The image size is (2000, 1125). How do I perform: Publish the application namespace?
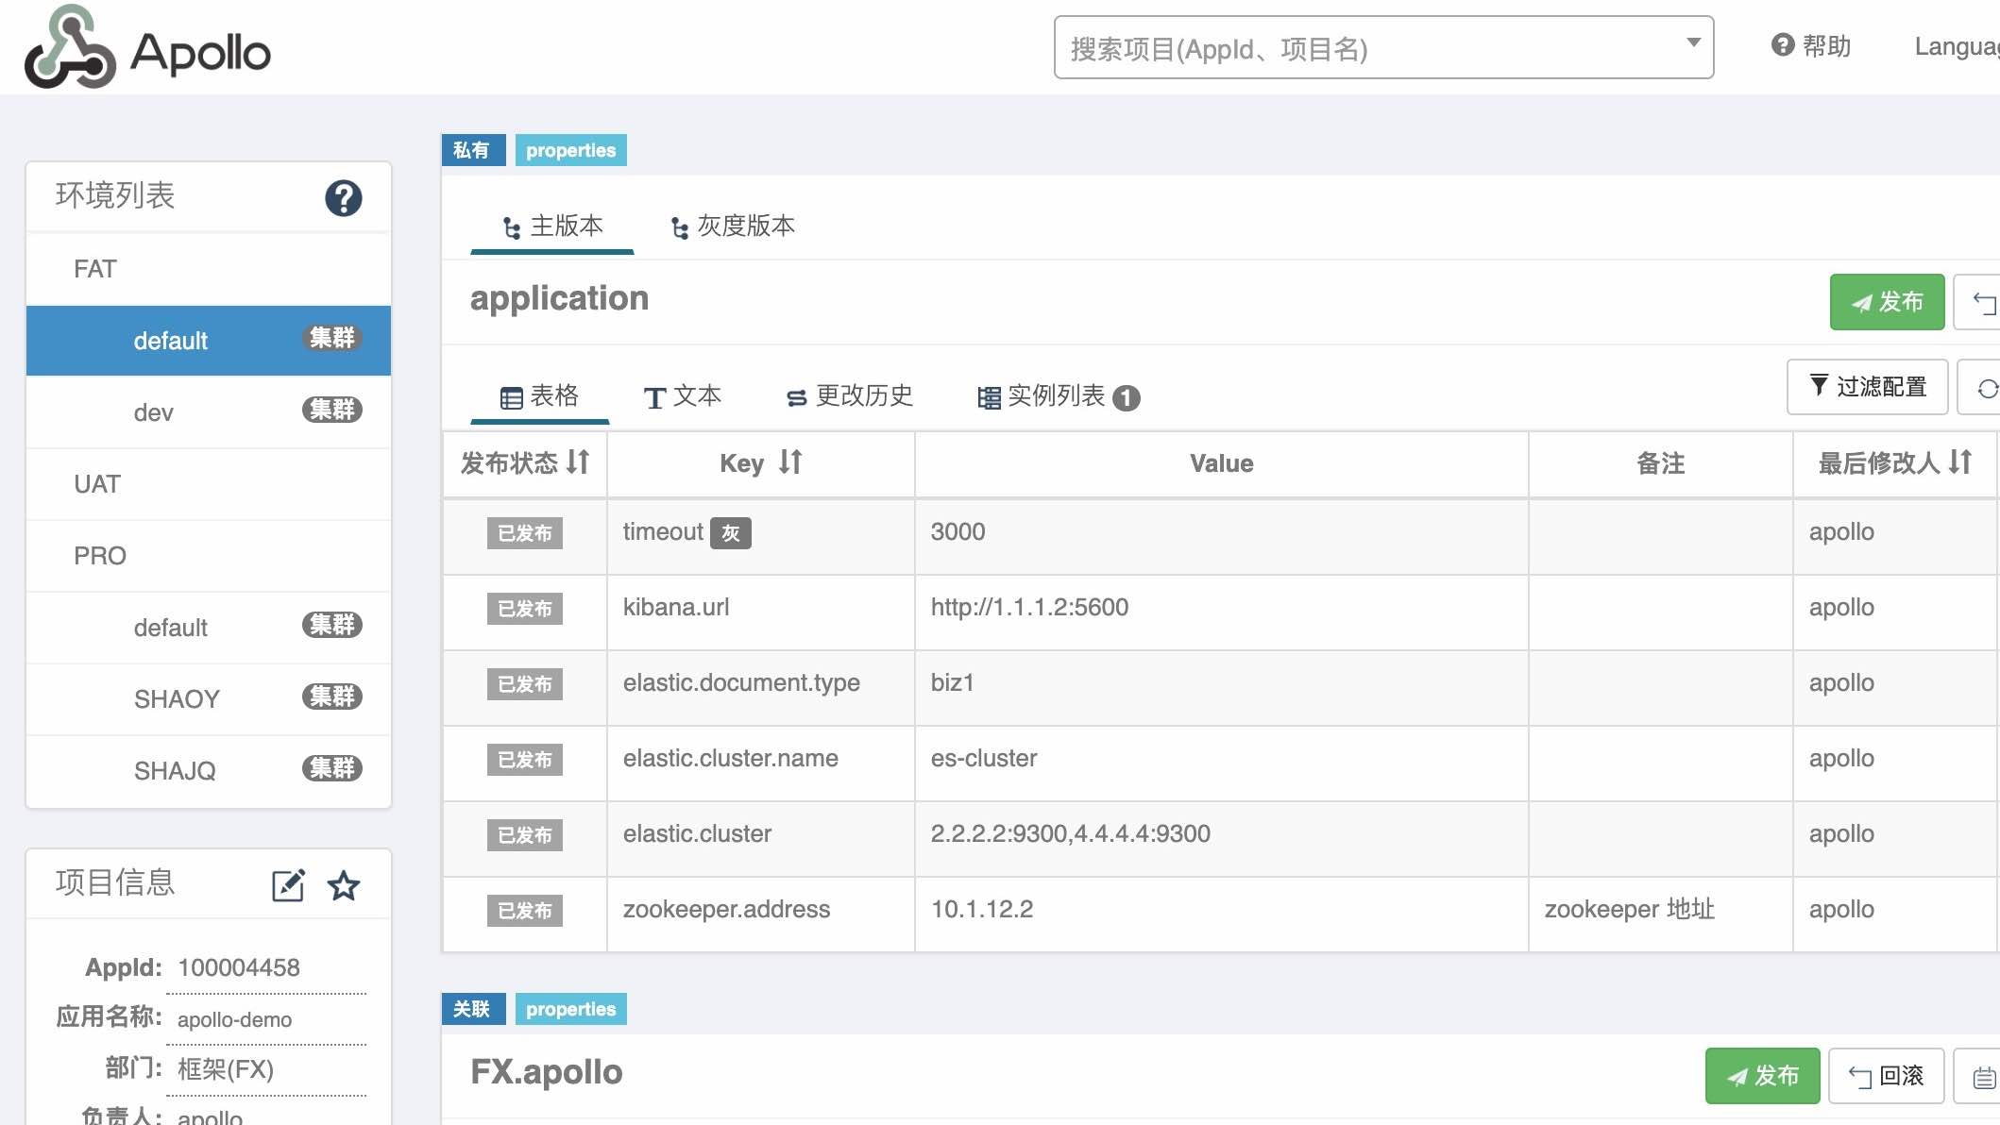coord(1887,302)
